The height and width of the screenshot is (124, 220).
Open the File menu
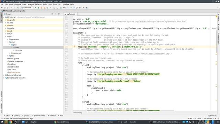[x=2, y=4]
